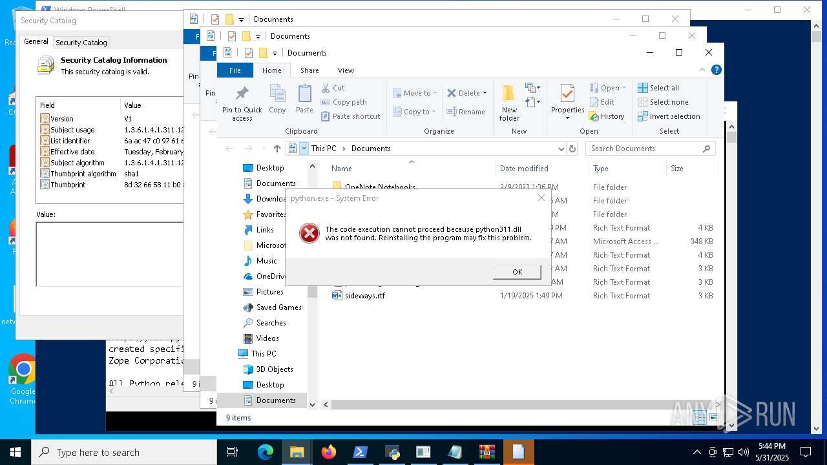Switch to Security Catalog tab
The height and width of the screenshot is (465, 827).
pyautogui.click(x=81, y=43)
